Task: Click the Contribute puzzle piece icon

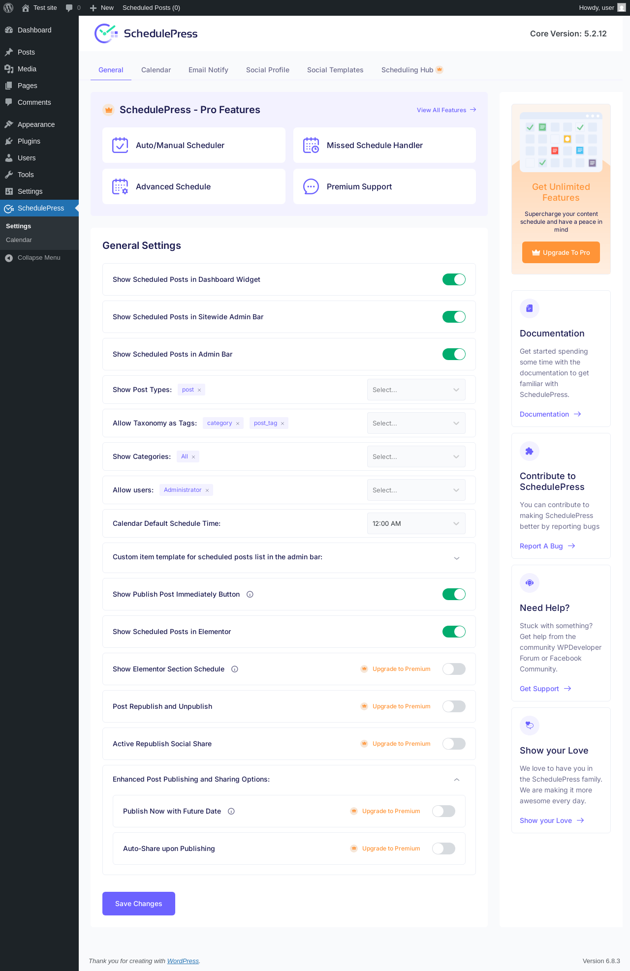Action: (x=530, y=451)
